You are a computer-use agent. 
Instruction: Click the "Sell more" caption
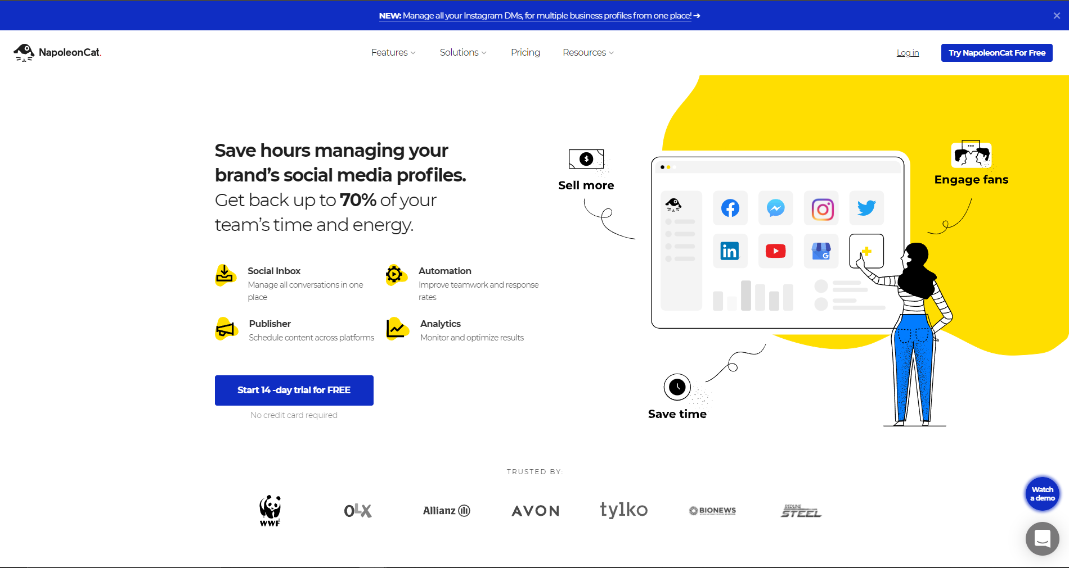pos(586,185)
